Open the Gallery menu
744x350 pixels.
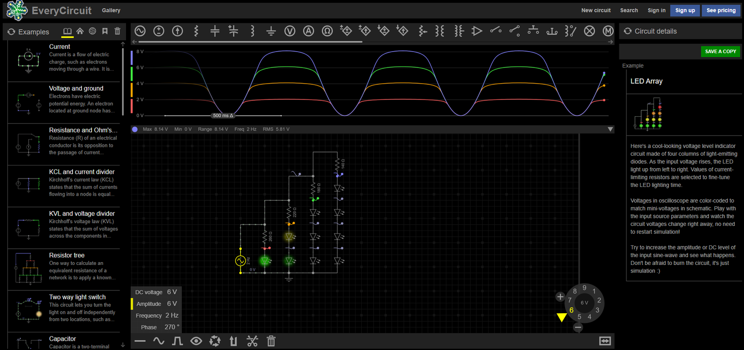[x=111, y=10]
